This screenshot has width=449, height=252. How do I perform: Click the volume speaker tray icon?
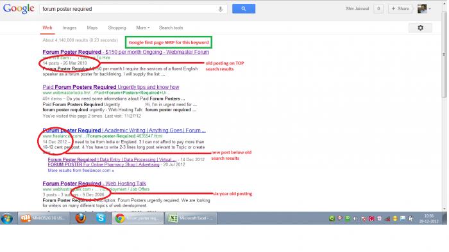(355, 219)
